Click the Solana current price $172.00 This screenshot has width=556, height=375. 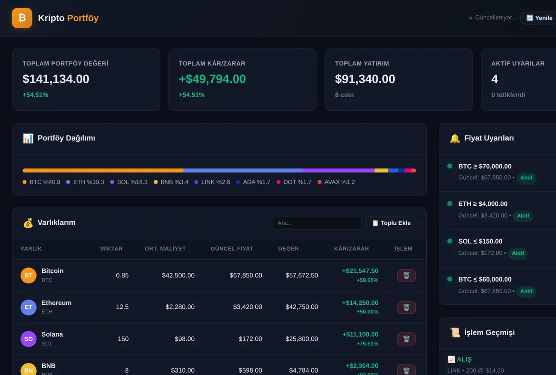(250, 339)
